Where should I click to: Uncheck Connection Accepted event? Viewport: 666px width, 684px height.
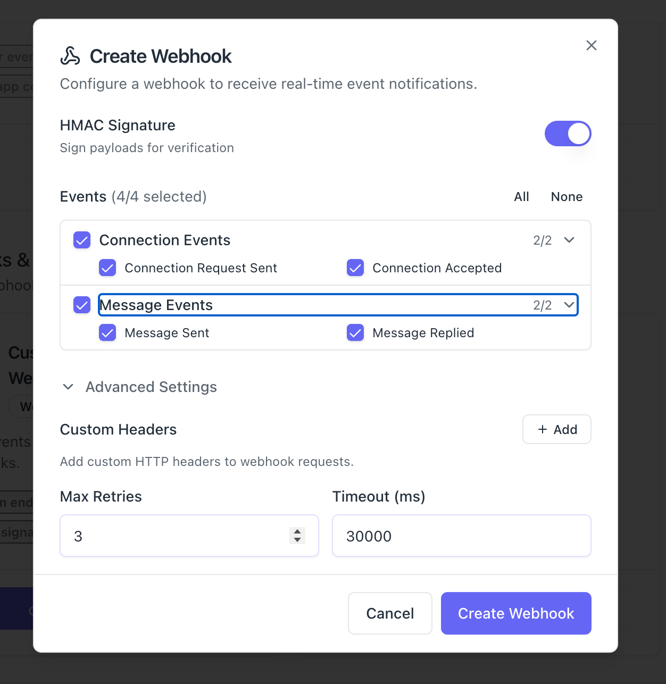(x=355, y=268)
